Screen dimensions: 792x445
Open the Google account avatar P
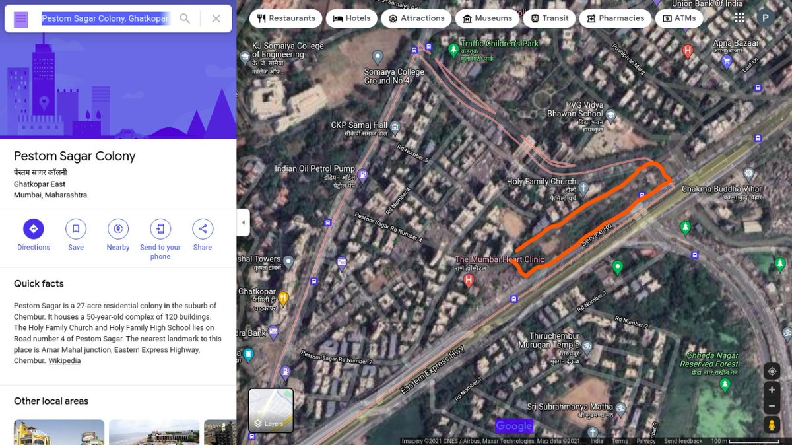point(766,18)
